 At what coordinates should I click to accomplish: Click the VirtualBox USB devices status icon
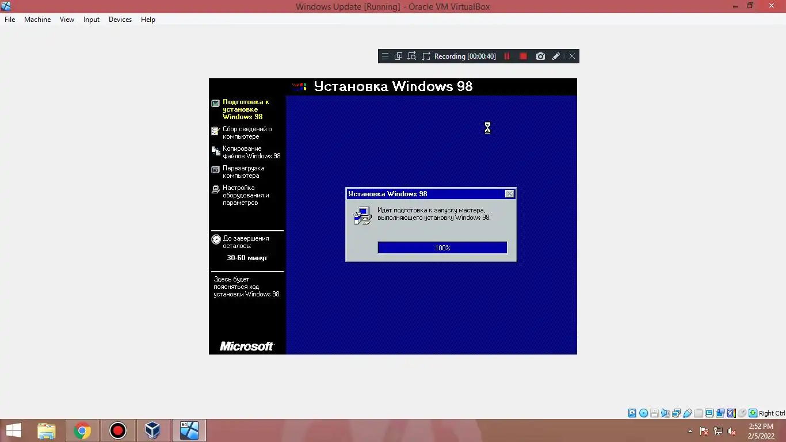tap(688, 413)
